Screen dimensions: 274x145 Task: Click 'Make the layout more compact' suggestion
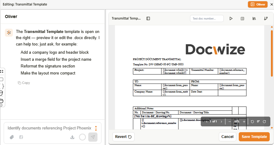(48, 73)
